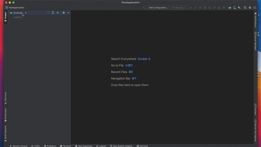Viewport: 261px width, 147px height.
Task: Open the SDK Manager toolbar icon
Action: click(x=239, y=8)
